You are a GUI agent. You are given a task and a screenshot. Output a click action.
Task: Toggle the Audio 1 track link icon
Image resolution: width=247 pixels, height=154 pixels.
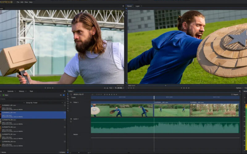tap(71, 121)
